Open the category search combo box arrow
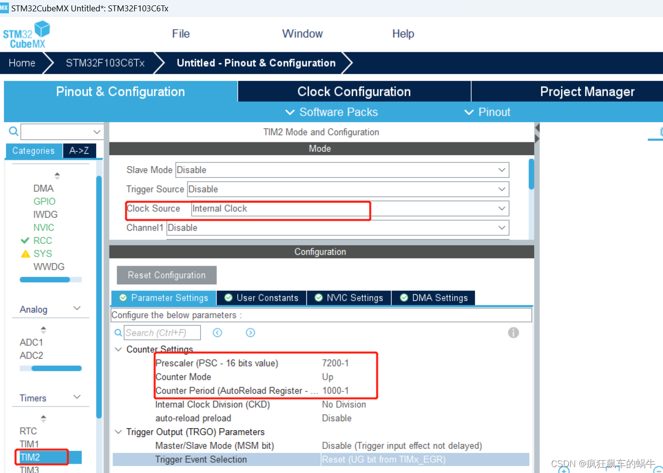This screenshot has width=663, height=473. (x=97, y=132)
